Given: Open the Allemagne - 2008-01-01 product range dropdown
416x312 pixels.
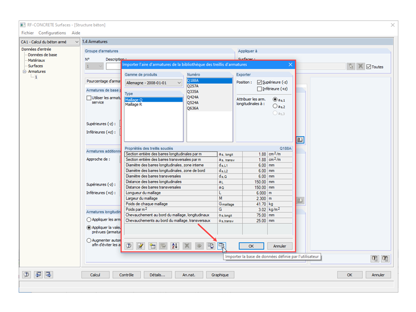Looking at the screenshot, I should (x=154, y=83).
